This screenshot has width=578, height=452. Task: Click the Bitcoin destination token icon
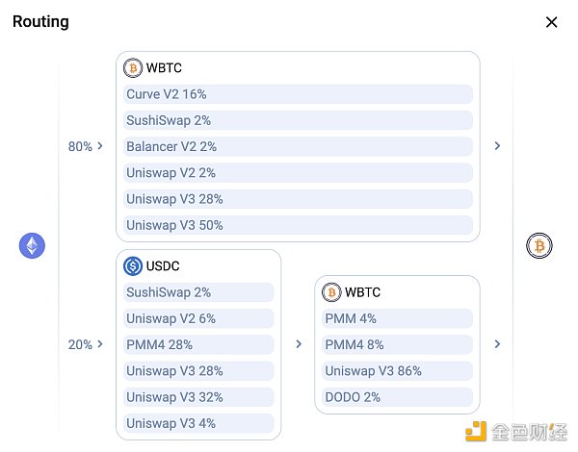539,246
